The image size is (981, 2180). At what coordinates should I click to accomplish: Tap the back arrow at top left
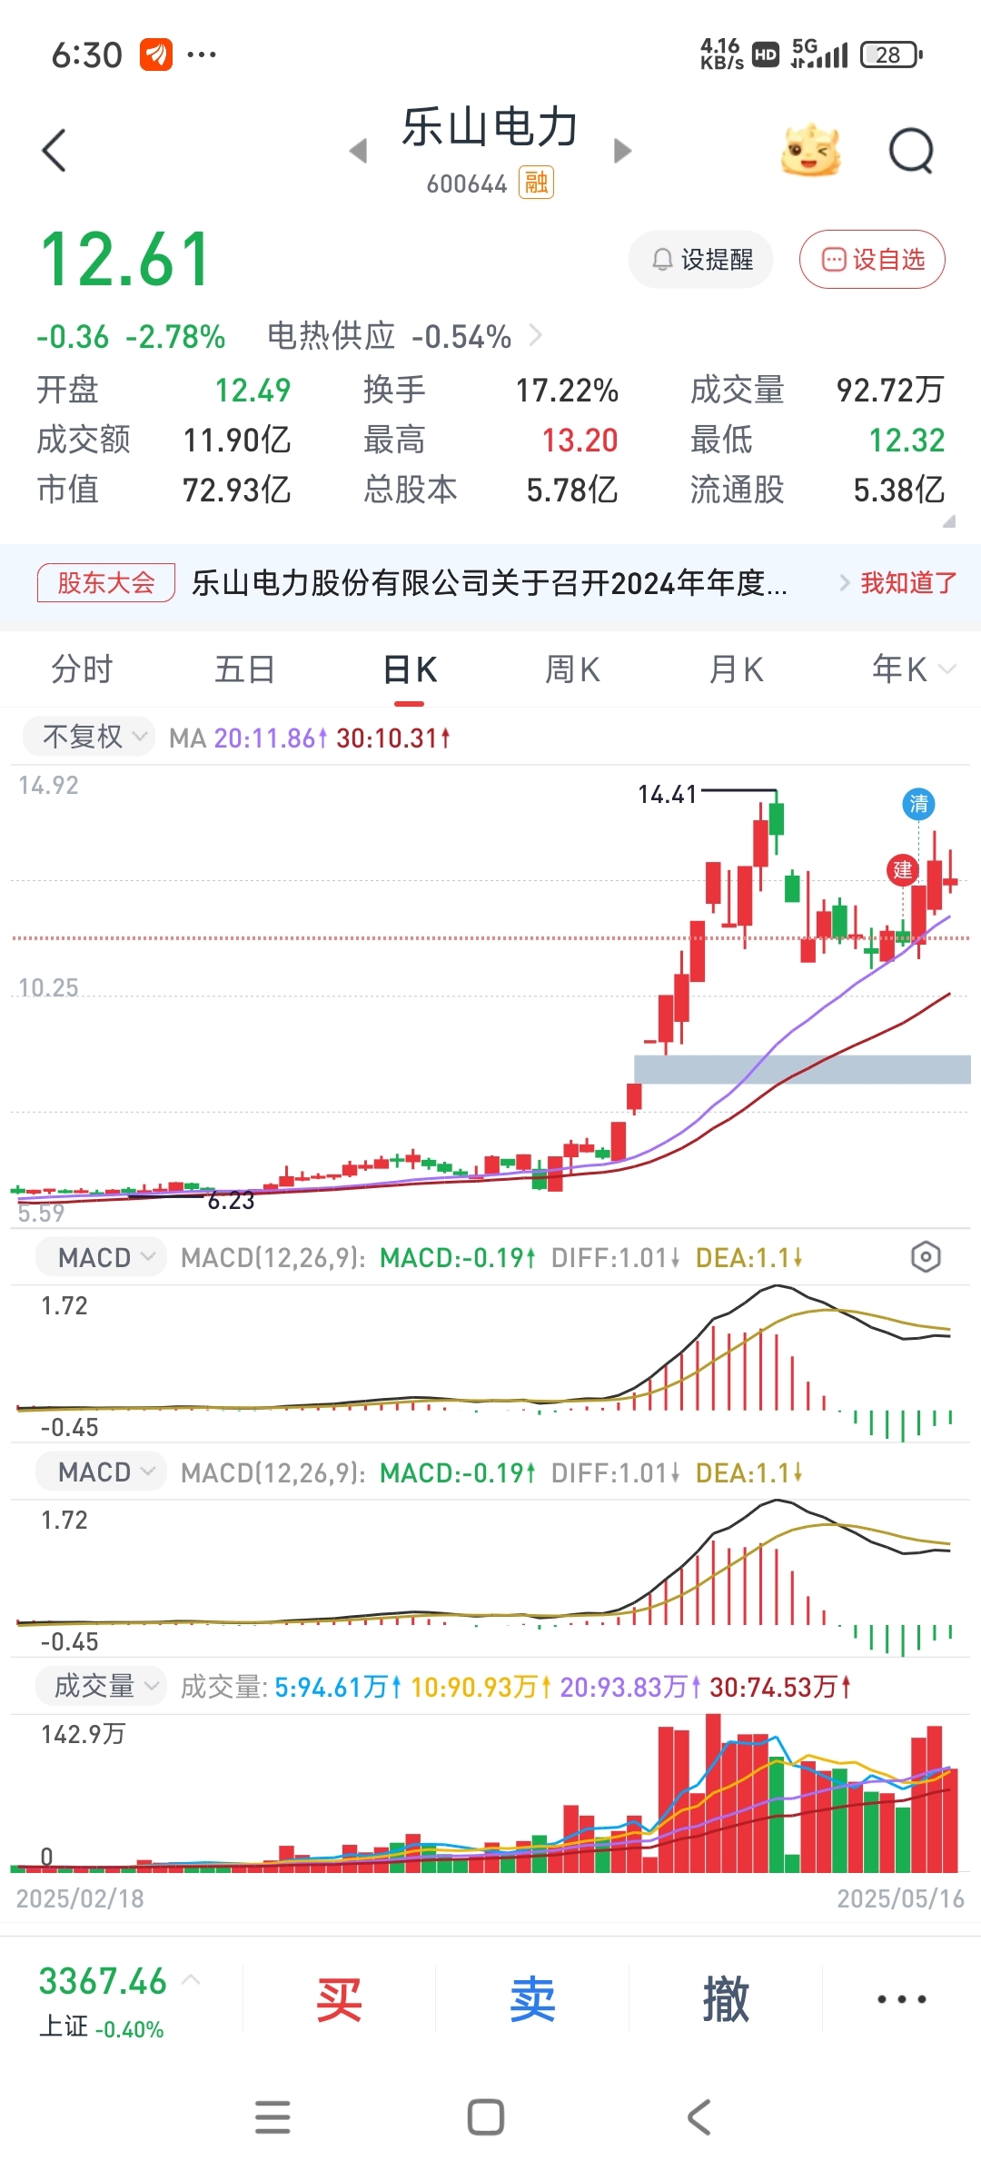tap(54, 150)
